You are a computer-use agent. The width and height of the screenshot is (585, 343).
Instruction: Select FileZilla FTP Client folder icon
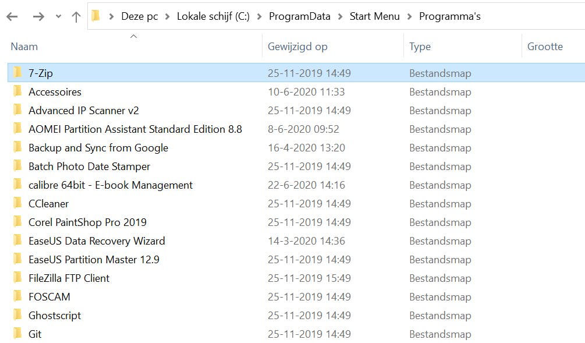coord(17,277)
